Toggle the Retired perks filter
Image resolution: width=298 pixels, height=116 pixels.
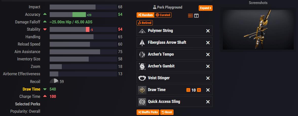click(x=144, y=23)
